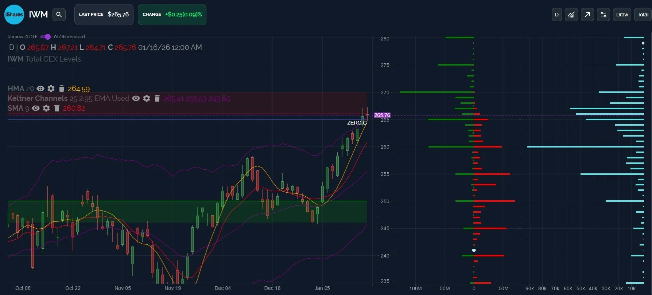
Task: Click the -50M GEX axis label
Action: [x=502, y=288]
